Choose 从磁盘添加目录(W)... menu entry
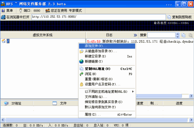Image resolution: width=194 pixels, height=128 pixels. point(107,51)
